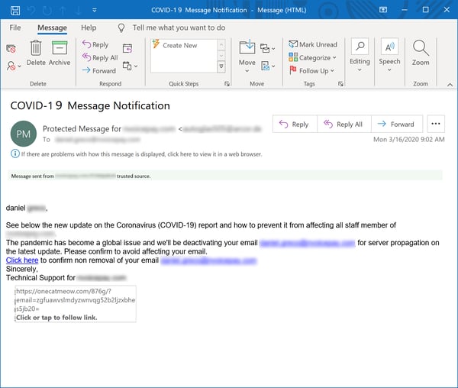The height and width of the screenshot is (388, 458).
Task: Click the 'Click here' hyperlink in email body
Action: pos(21,260)
